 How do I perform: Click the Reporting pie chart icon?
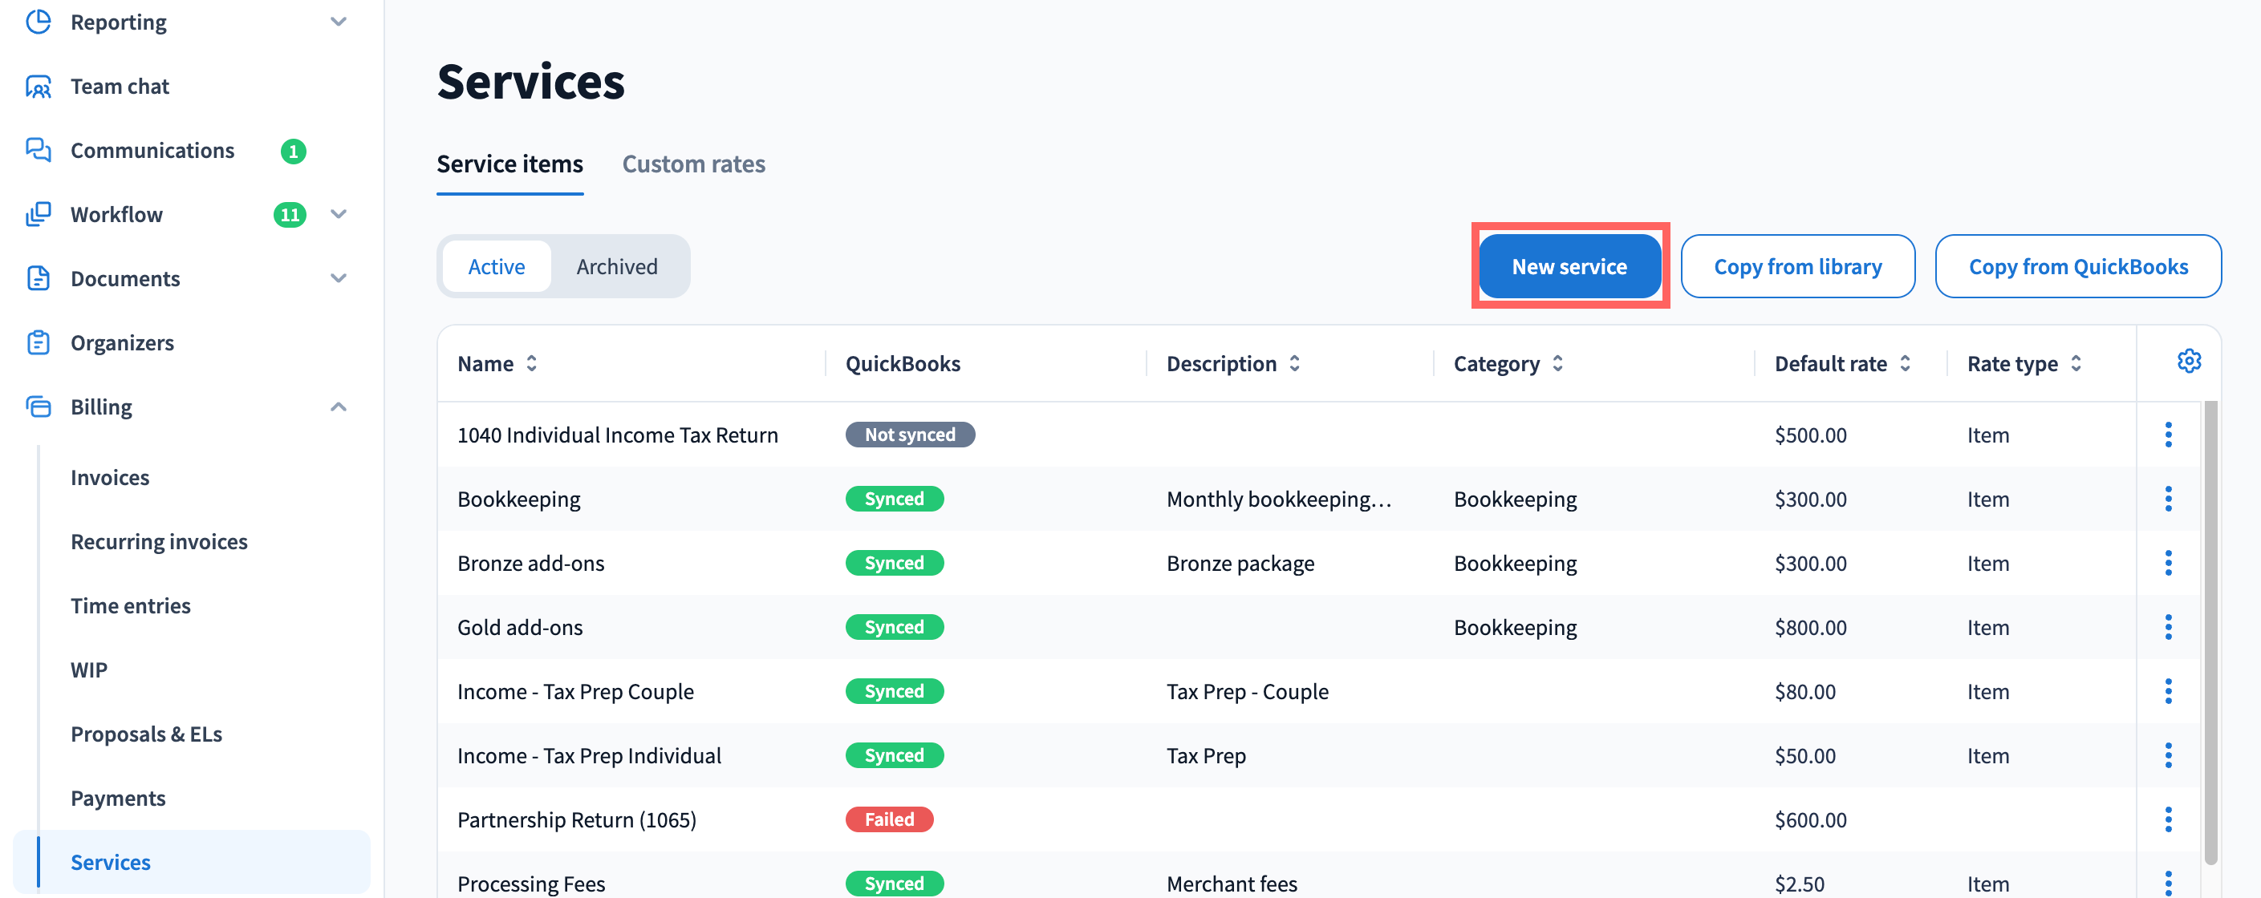coord(38,21)
